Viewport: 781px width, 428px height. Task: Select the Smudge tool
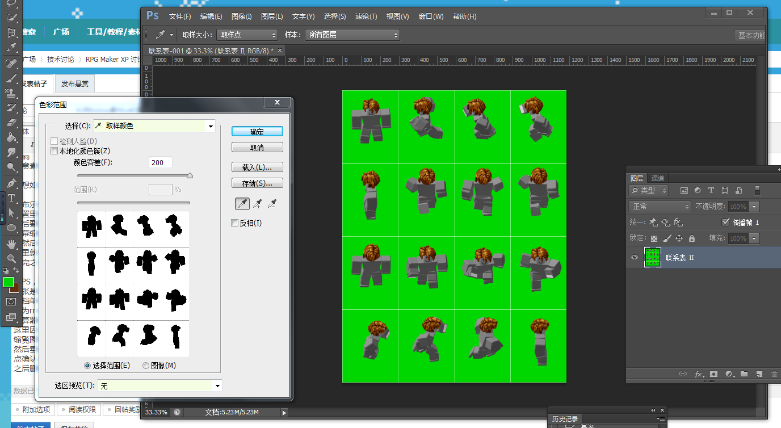(11, 152)
